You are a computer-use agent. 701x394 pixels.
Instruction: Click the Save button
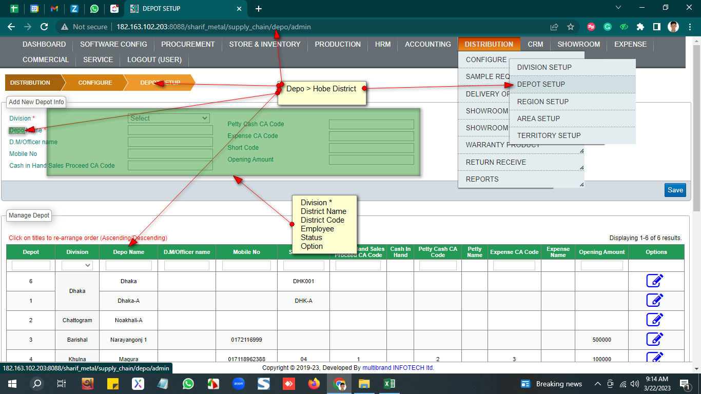click(x=675, y=190)
